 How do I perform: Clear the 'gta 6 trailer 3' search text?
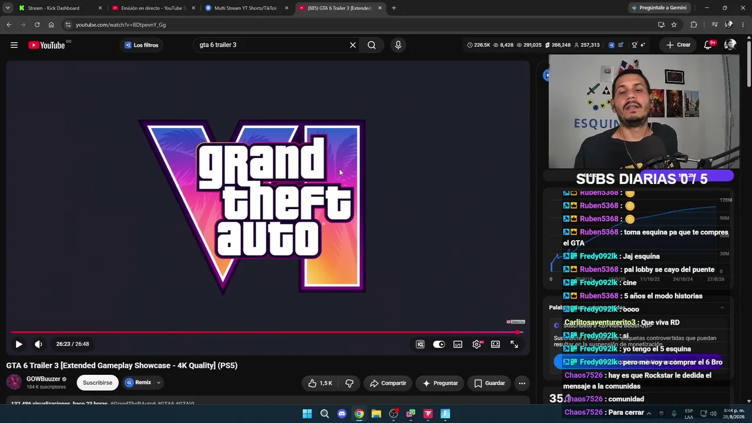coord(352,45)
